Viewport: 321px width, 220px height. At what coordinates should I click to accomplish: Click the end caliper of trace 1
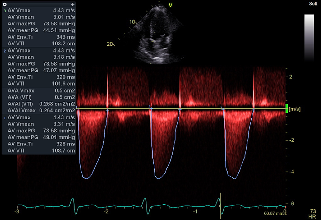tap(107, 110)
